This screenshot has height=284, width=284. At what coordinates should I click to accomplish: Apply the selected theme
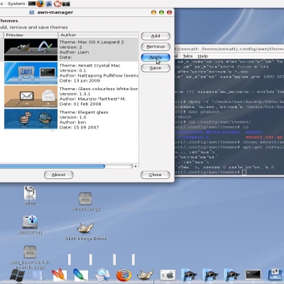point(155,58)
